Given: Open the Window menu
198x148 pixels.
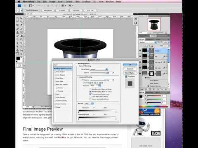Looking at the screenshot, I should click(x=110, y=2).
